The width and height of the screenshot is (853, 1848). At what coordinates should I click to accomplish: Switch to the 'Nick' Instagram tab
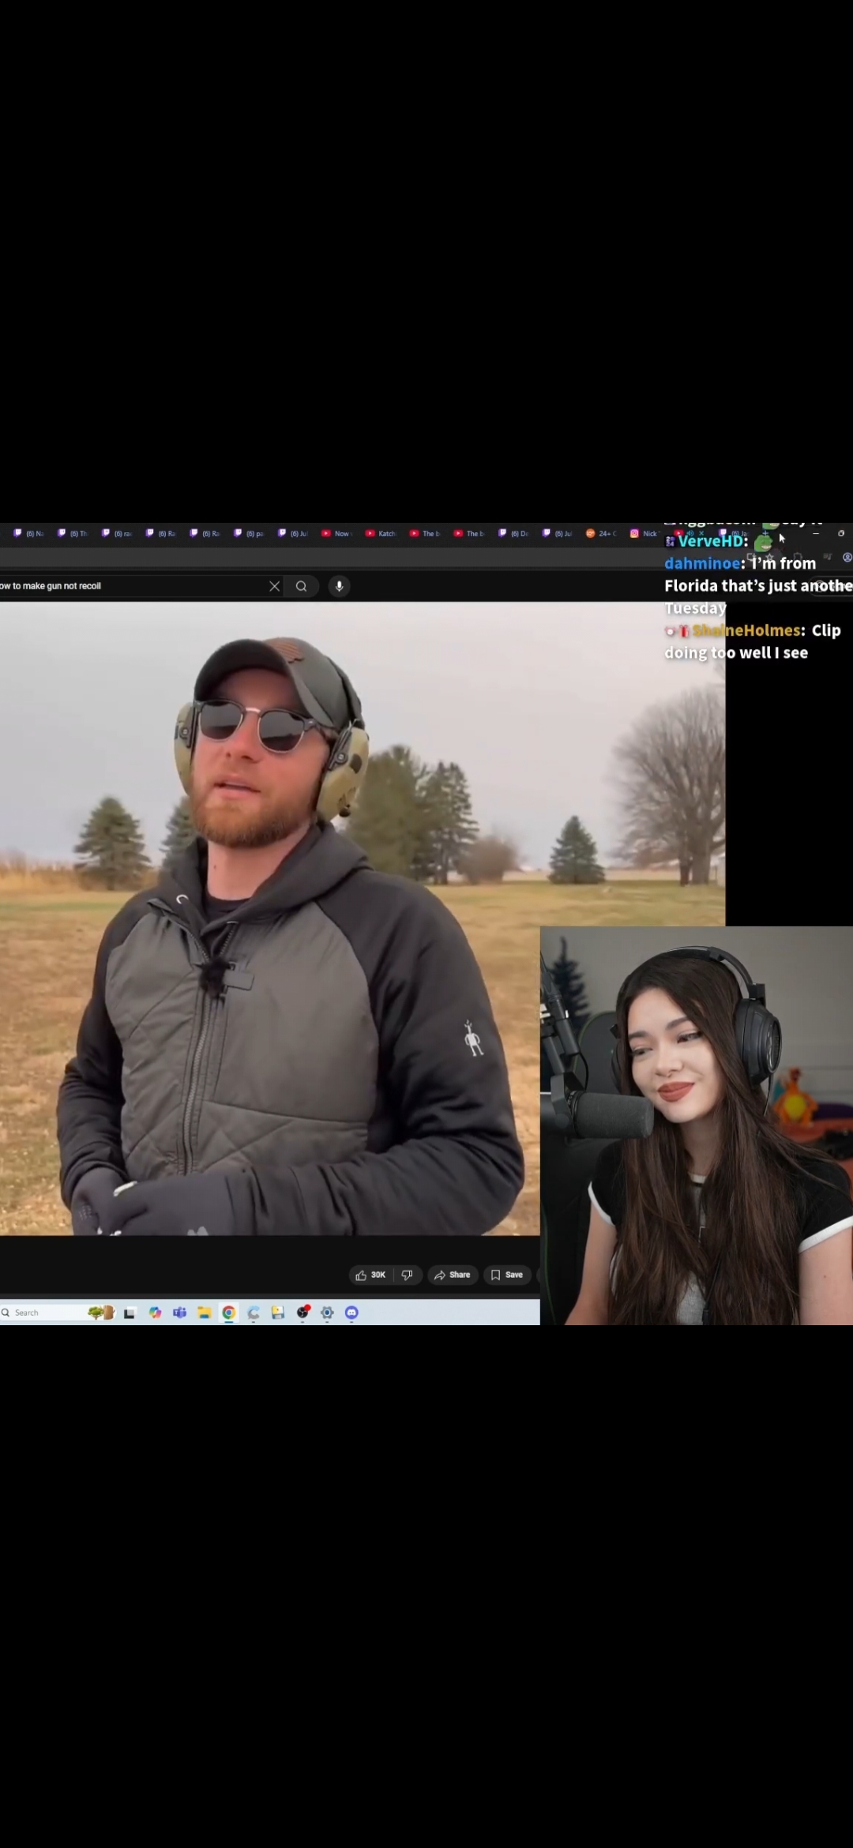(645, 534)
